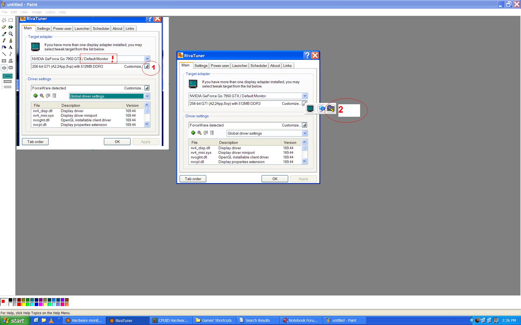Switch to Settings tab in floating RivaTuner dialog
Image resolution: width=521 pixels, height=325 pixels.
pyautogui.click(x=201, y=66)
